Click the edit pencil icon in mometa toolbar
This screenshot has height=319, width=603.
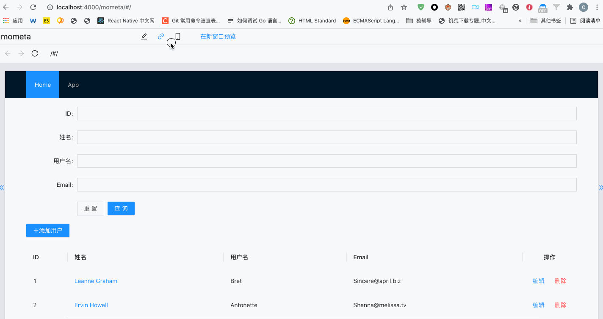(144, 36)
